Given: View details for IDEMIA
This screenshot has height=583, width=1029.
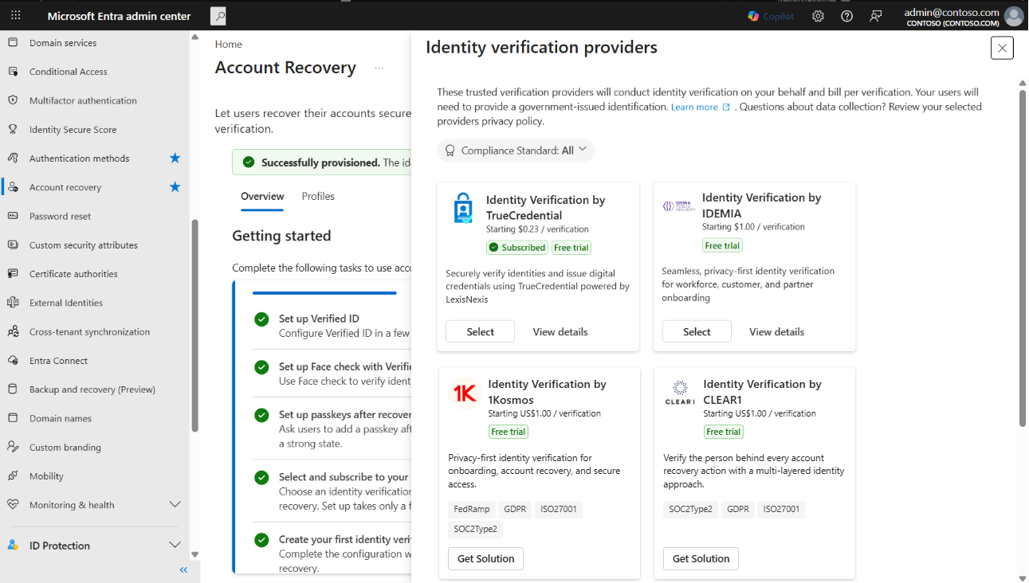Looking at the screenshot, I should [x=777, y=332].
